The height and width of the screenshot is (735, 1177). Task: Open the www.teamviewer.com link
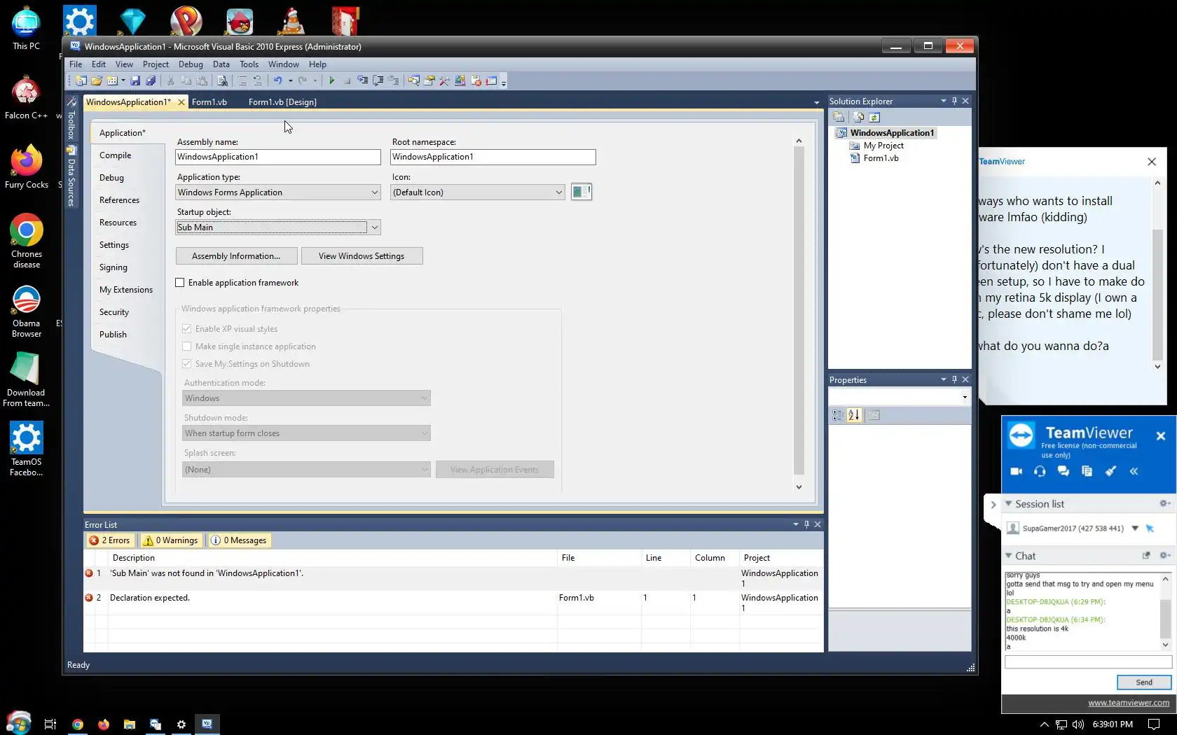click(x=1129, y=703)
